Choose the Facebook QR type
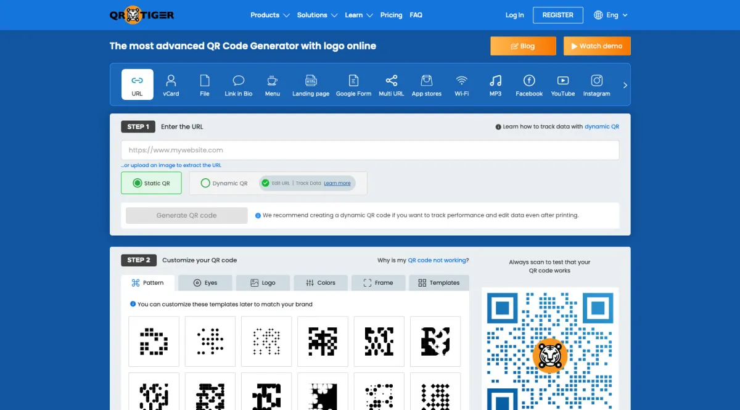The image size is (740, 410). point(529,84)
